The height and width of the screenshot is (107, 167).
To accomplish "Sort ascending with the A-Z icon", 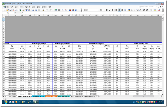I will coord(63,10).
